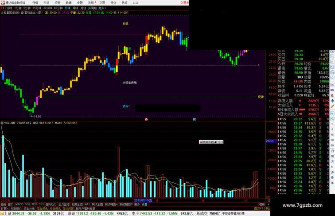Select the 周线 weekly period
The height and width of the screenshot is (216, 335).
[75, 8]
